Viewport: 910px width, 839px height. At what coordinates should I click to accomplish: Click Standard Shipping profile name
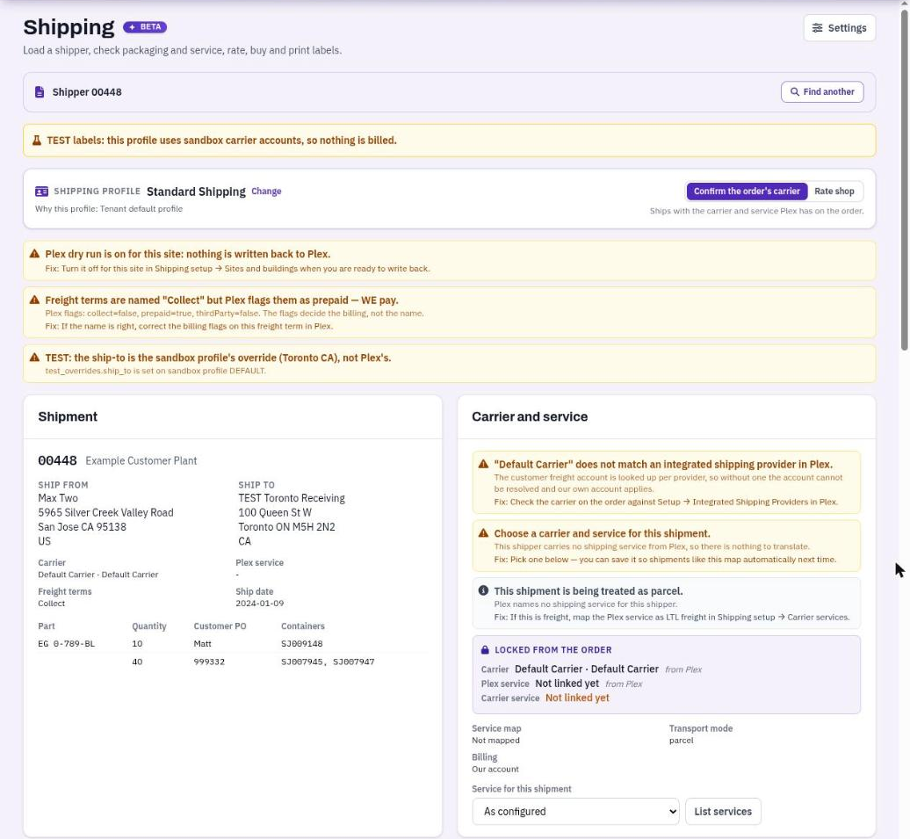[196, 192]
